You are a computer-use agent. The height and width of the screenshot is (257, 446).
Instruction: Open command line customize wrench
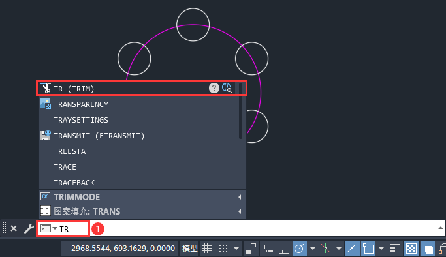tap(29, 228)
